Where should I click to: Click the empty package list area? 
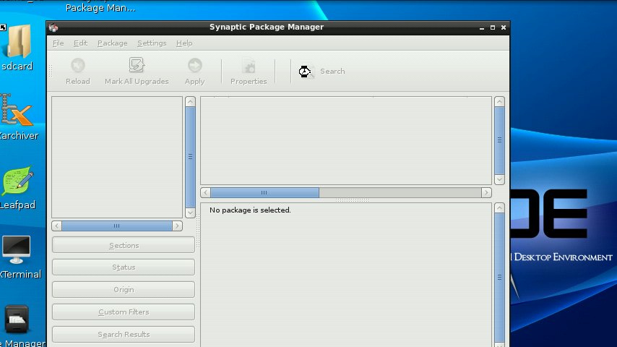pyautogui.click(x=346, y=141)
